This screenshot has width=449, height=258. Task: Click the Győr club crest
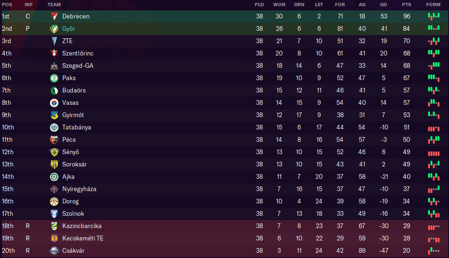coord(54,28)
